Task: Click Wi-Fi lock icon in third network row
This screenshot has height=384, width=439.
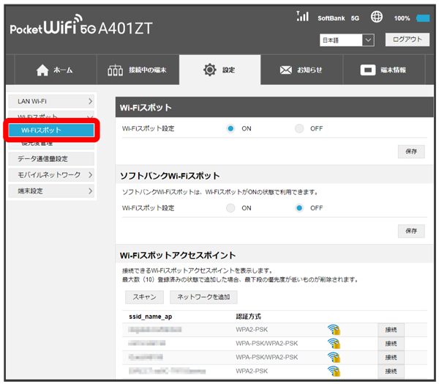Action: [334, 357]
